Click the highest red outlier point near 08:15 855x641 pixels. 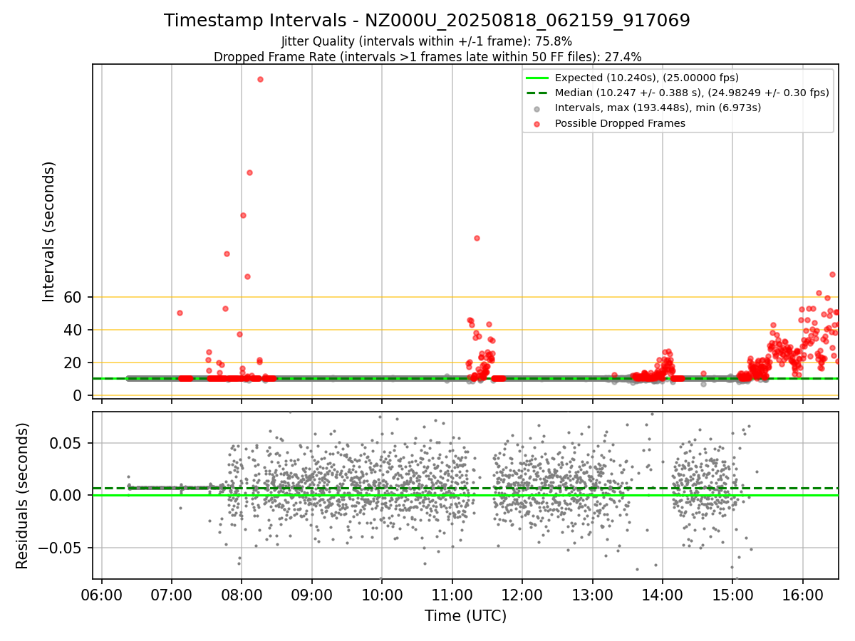pyautogui.click(x=260, y=79)
